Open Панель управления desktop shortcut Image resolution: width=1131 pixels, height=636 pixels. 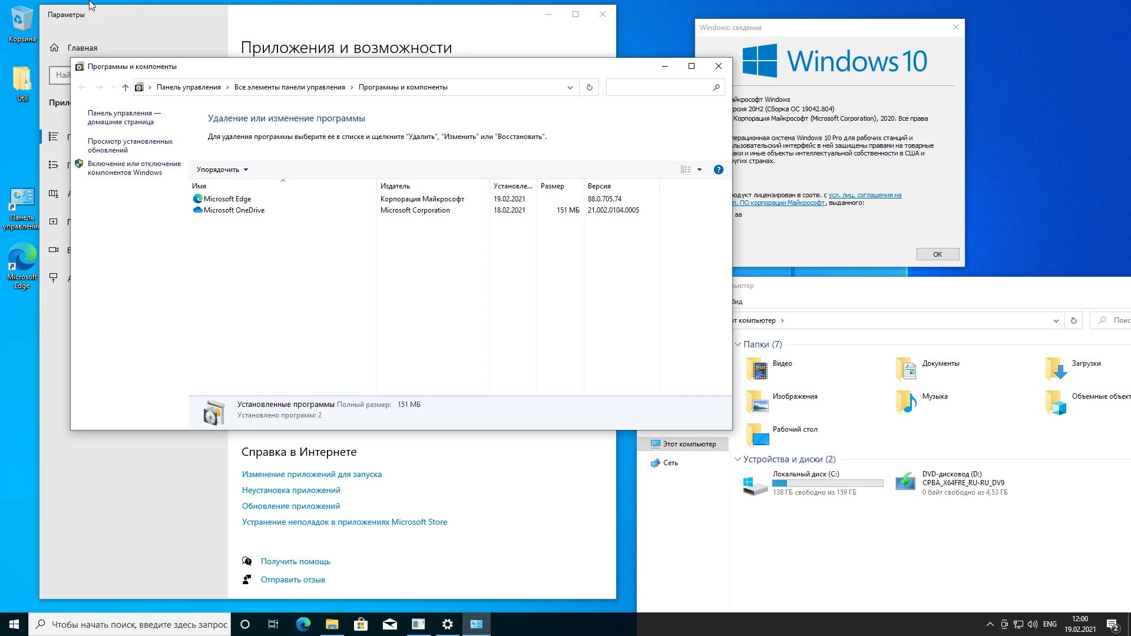tap(22, 208)
